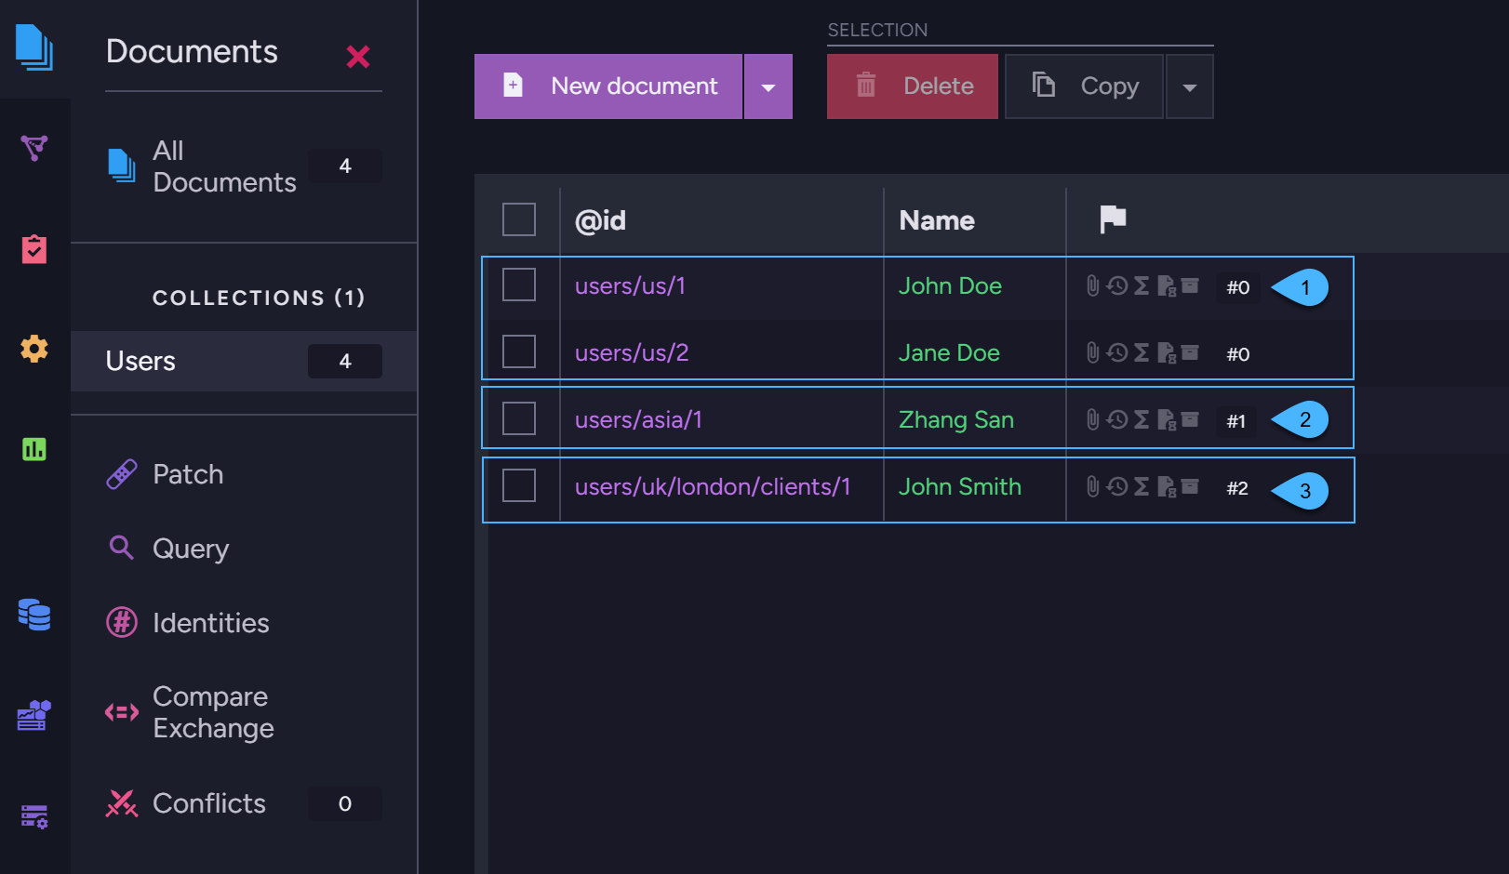Screen dimensions: 1509x874
Task: Select All Documents in the panel
Action: 244,166
